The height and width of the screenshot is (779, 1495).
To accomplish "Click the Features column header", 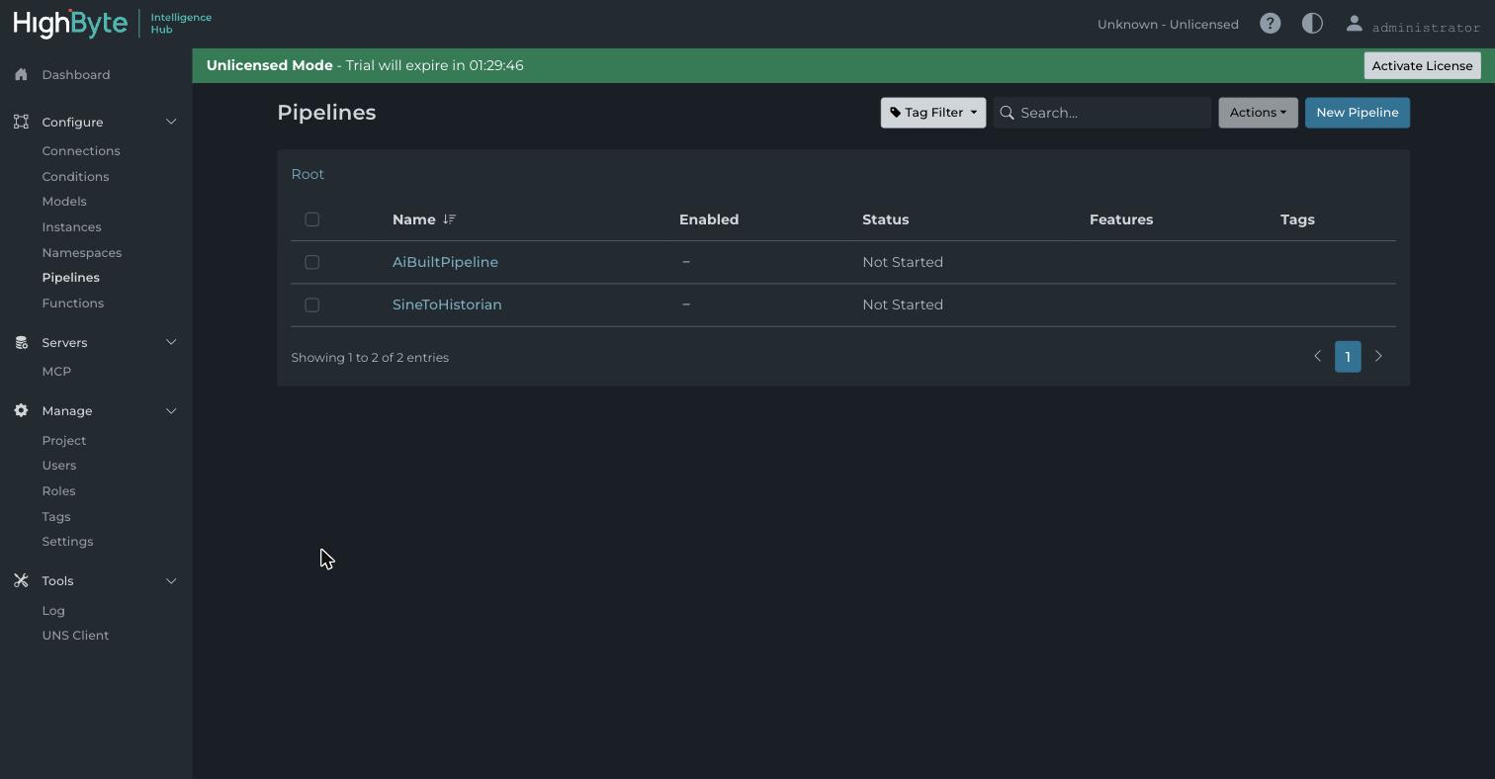I will coord(1121,219).
